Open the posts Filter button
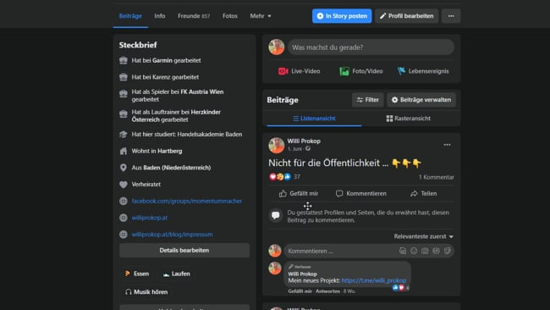Viewport: 550px width, 310px height. click(367, 100)
